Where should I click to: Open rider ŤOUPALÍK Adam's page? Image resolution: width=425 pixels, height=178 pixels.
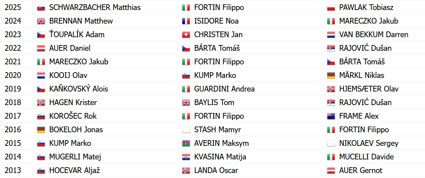(77, 35)
